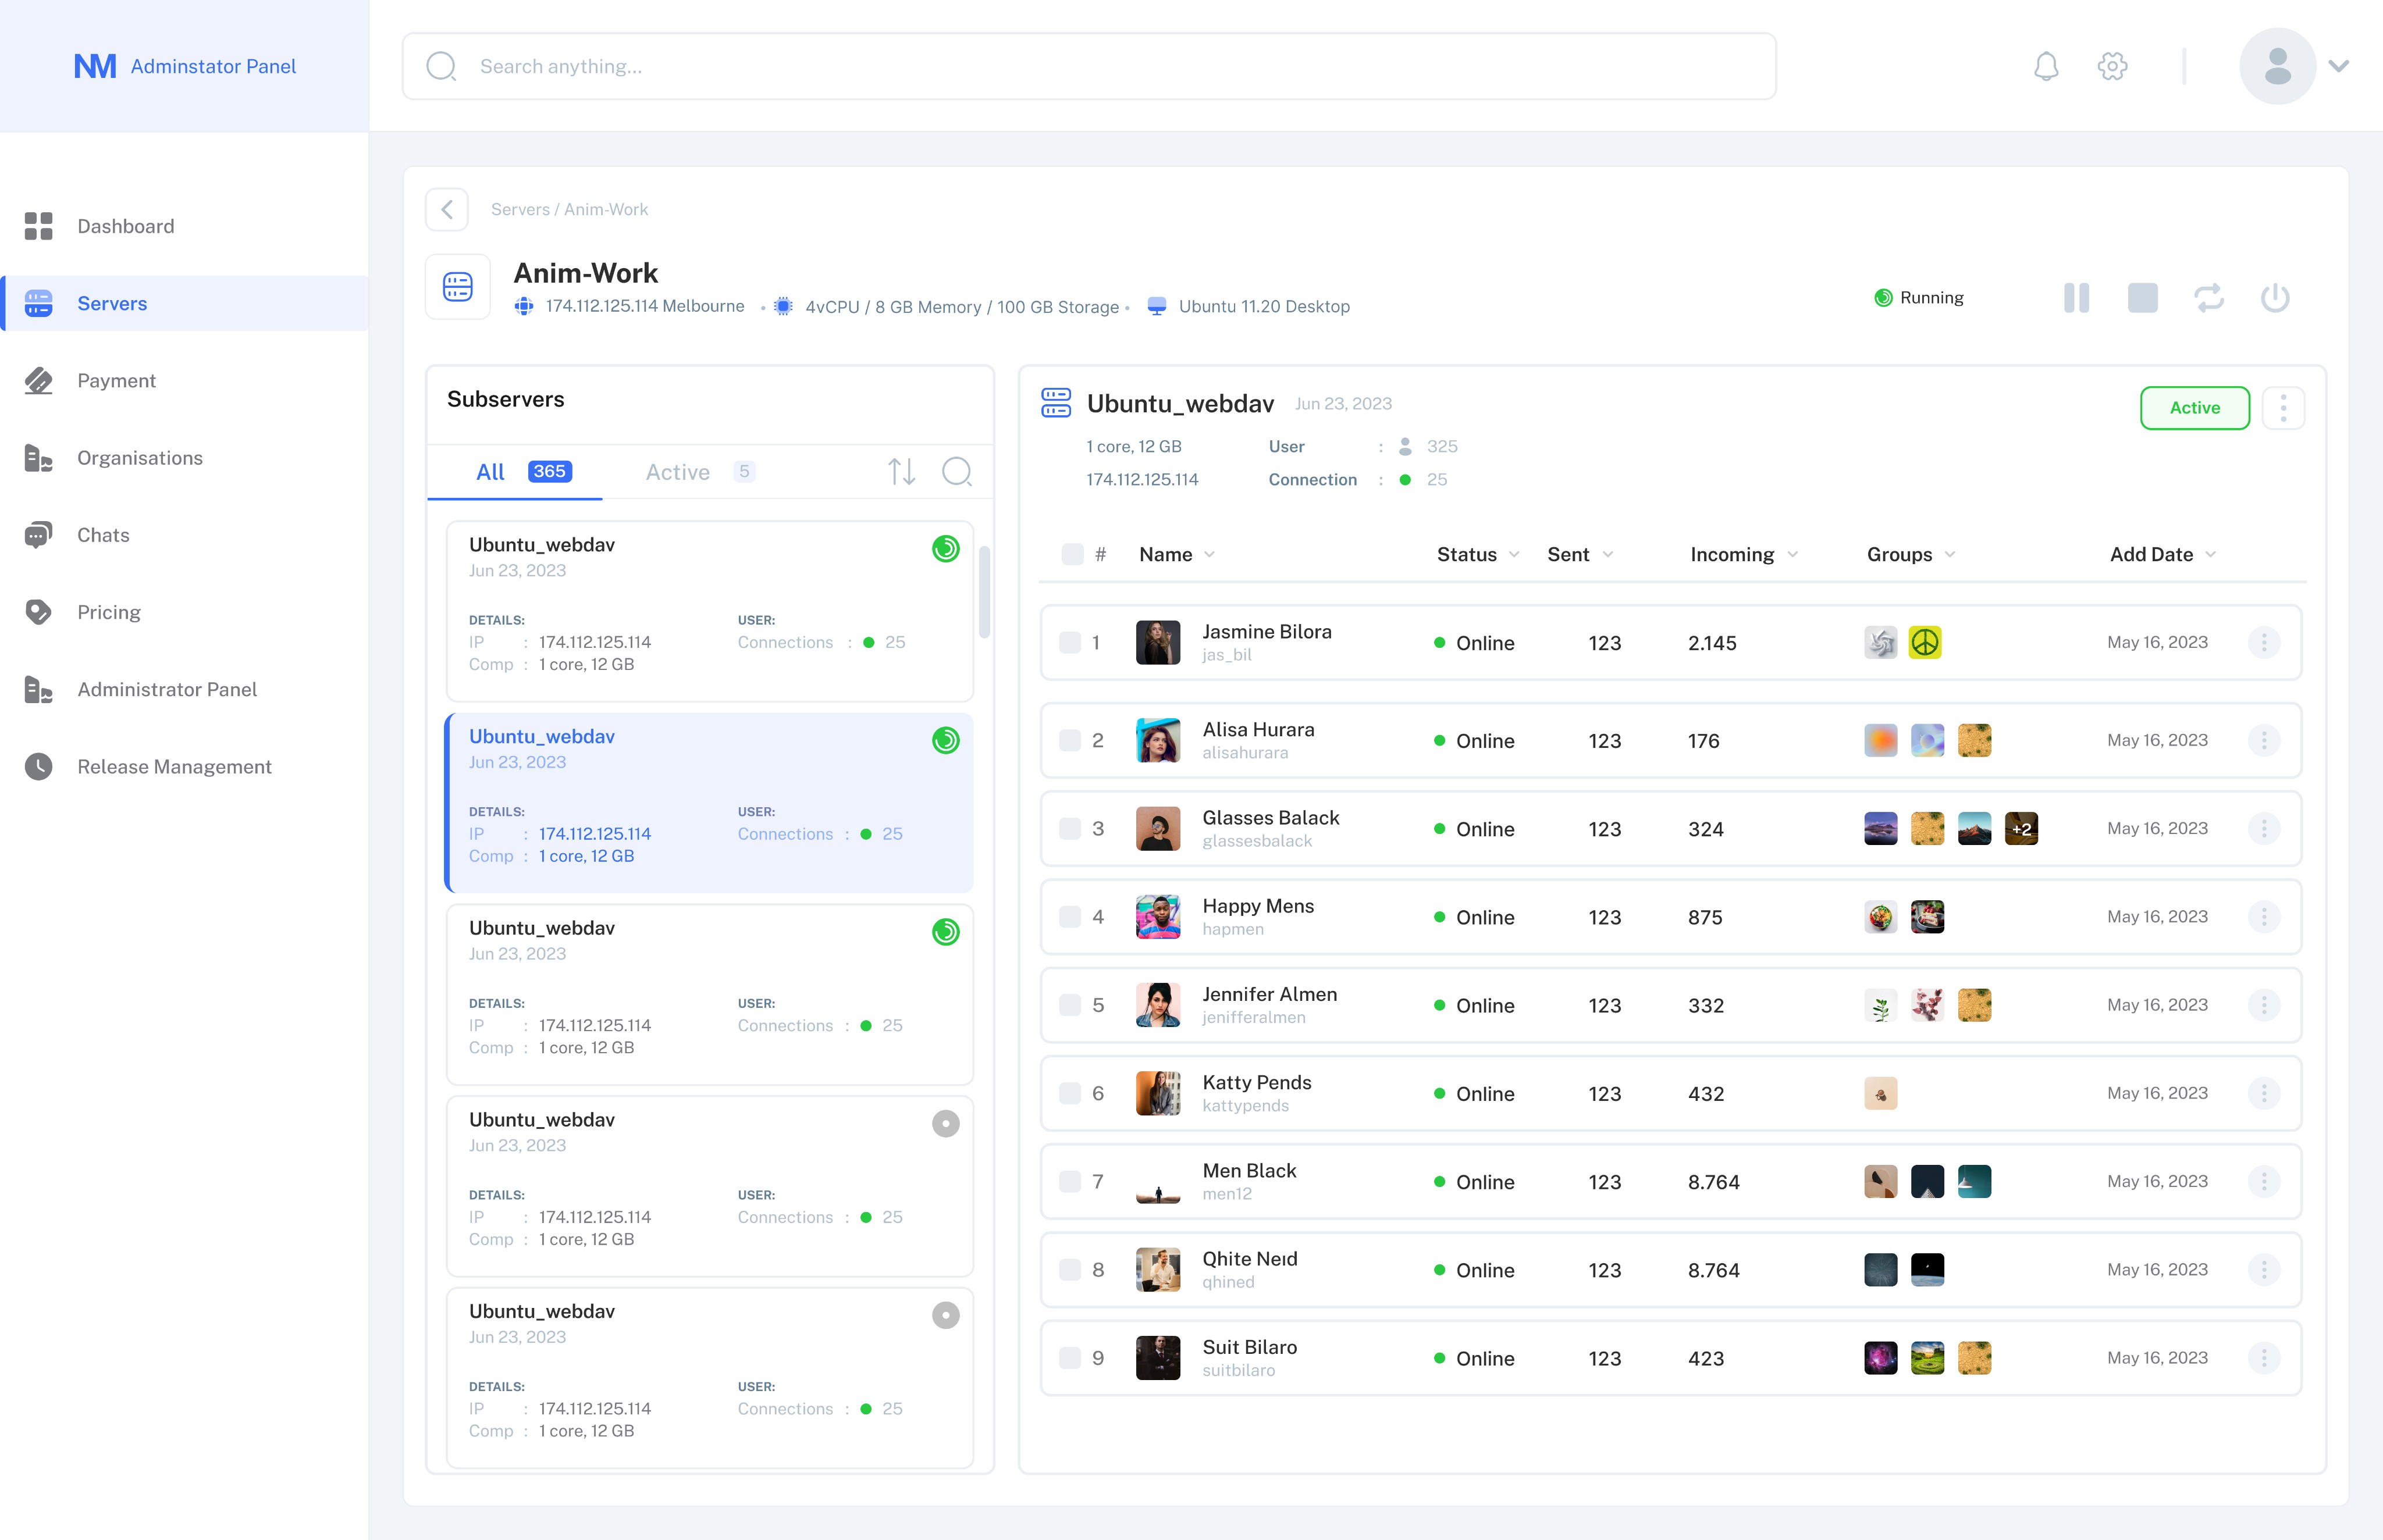Pause the Anim-Work server
Viewport: 2383px width, 1540px height.
pos(2076,297)
